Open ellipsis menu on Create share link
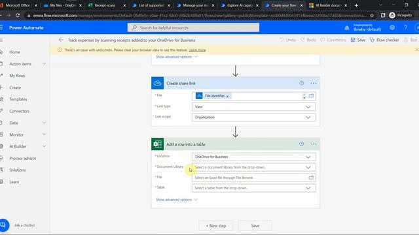Viewport: 419px width, 235px height. pos(314,83)
